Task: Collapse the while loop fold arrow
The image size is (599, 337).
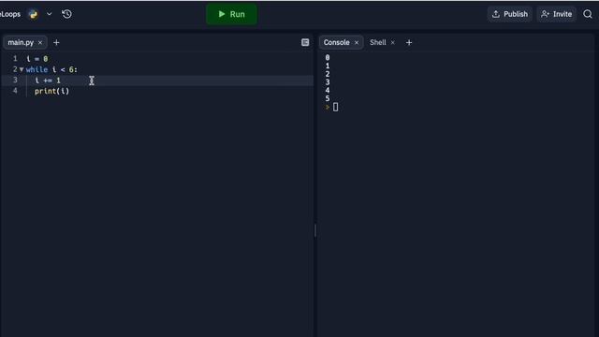Action: pos(22,69)
